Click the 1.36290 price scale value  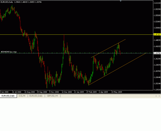[157, 59]
